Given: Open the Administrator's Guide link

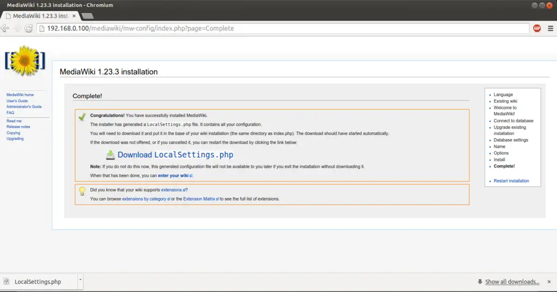Looking at the screenshot, I should [x=24, y=107].
